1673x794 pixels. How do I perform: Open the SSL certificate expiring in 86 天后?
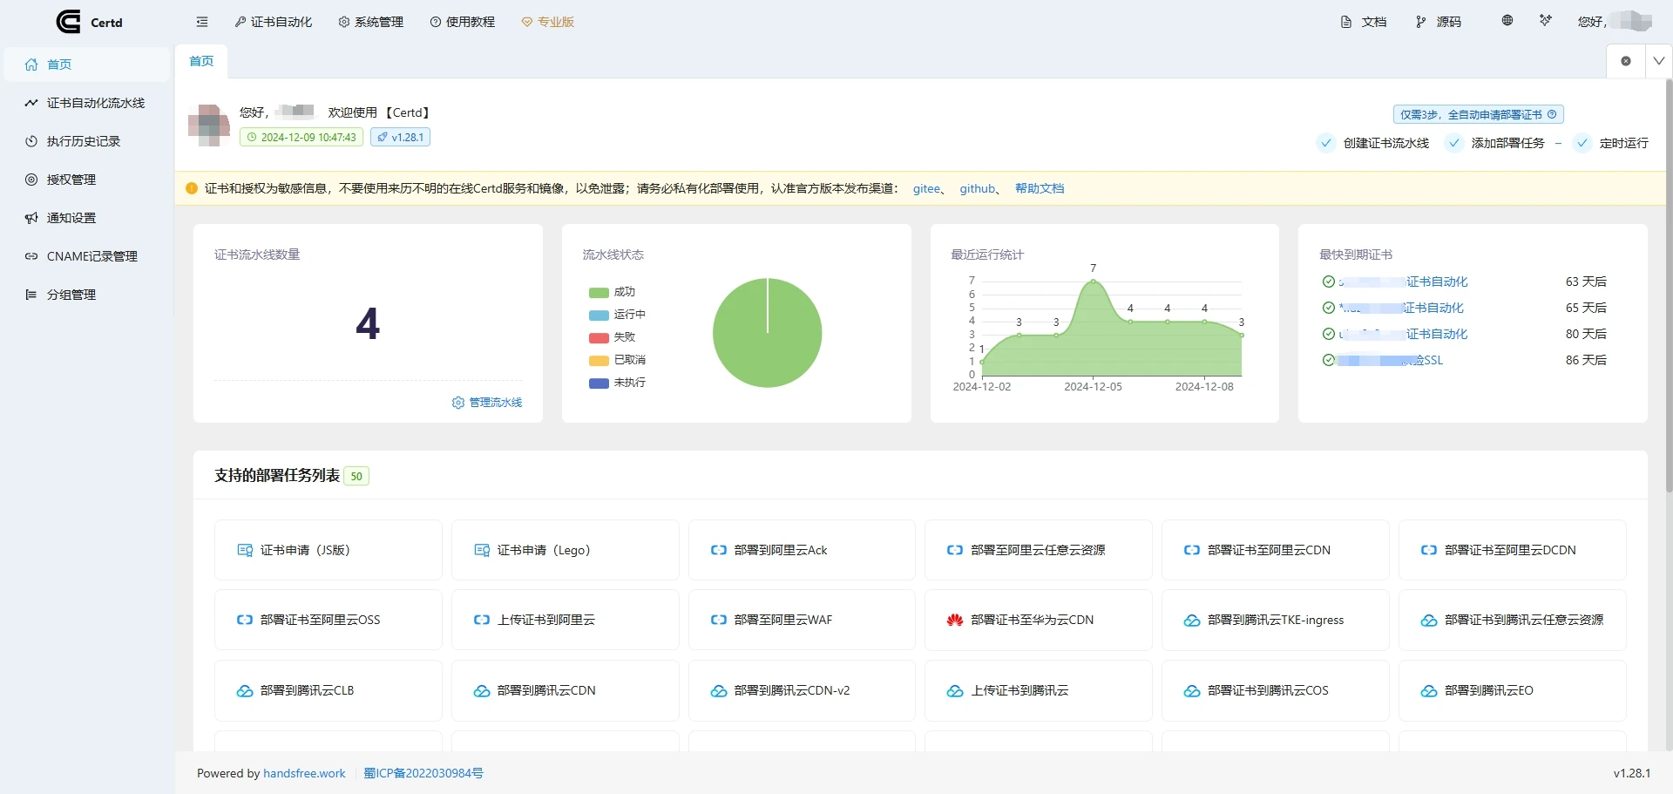pyautogui.click(x=1391, y=360)
